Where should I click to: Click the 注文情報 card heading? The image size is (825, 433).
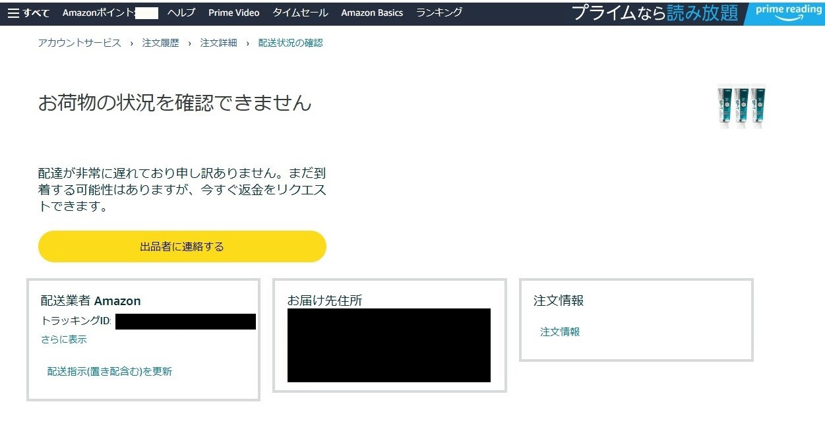tap(559, 301)
